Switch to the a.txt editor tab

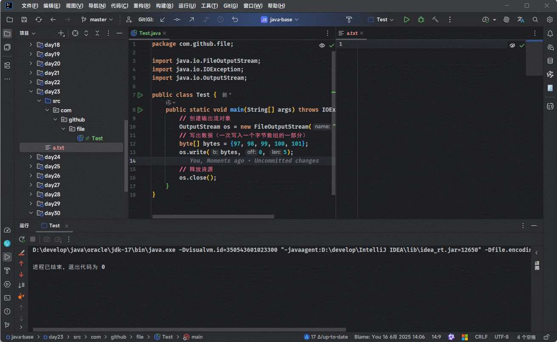[352, 33]
